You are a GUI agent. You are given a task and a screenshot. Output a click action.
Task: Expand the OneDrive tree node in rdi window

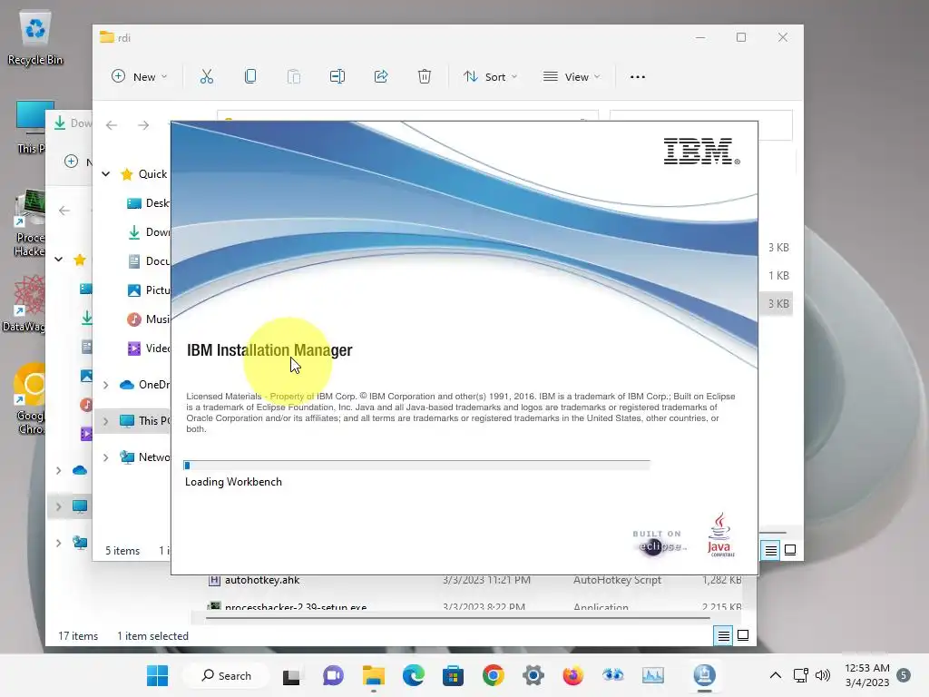pos(106,385)
